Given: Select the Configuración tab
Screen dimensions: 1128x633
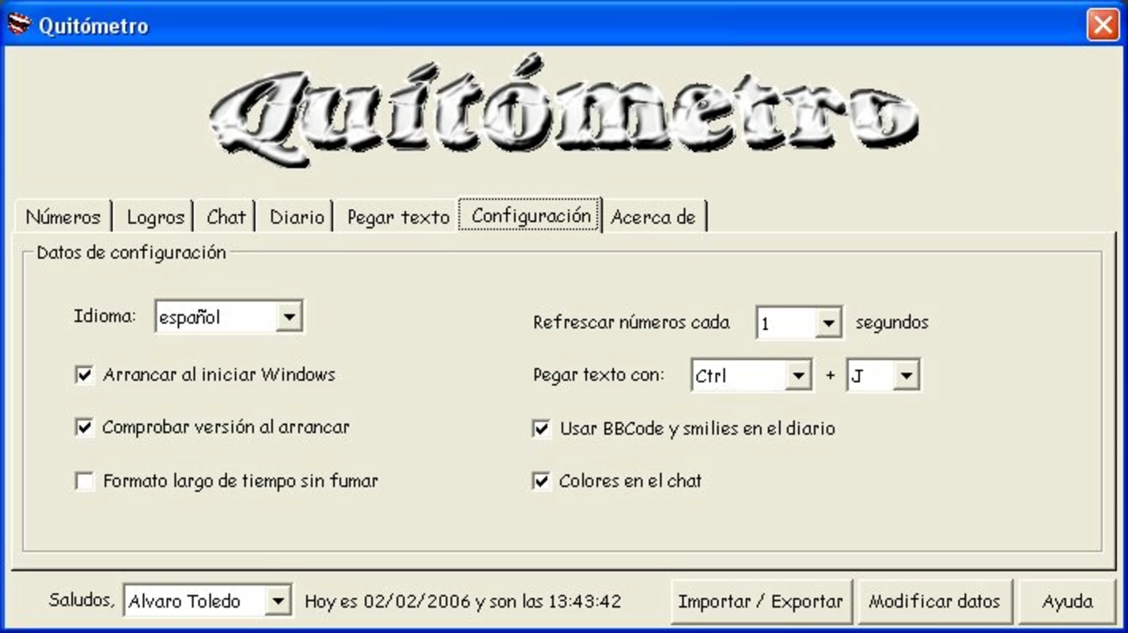Looking at the screenshot, I should click(x=531, y=215).
